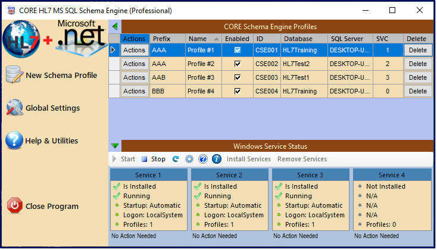Screen dimensions: 437x250
Task: Select the Service 4 panel header
Action: click(x=392, y=175)
